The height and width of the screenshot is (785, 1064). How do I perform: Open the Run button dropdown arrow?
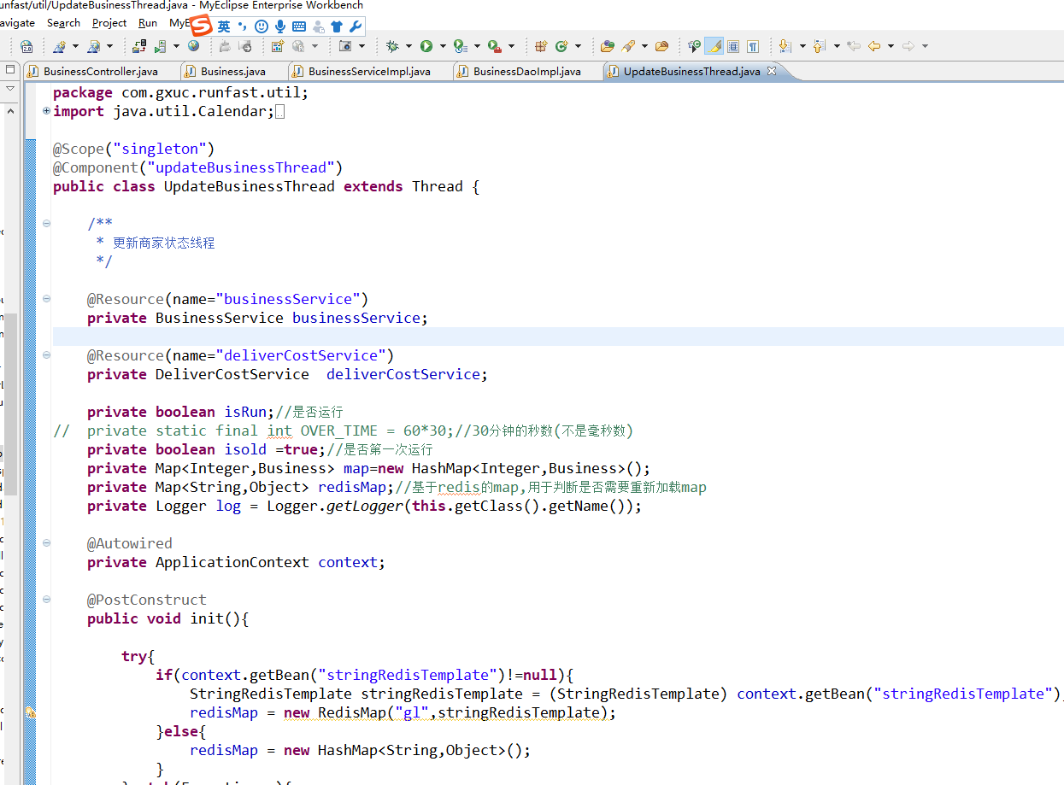click(442, 46)
